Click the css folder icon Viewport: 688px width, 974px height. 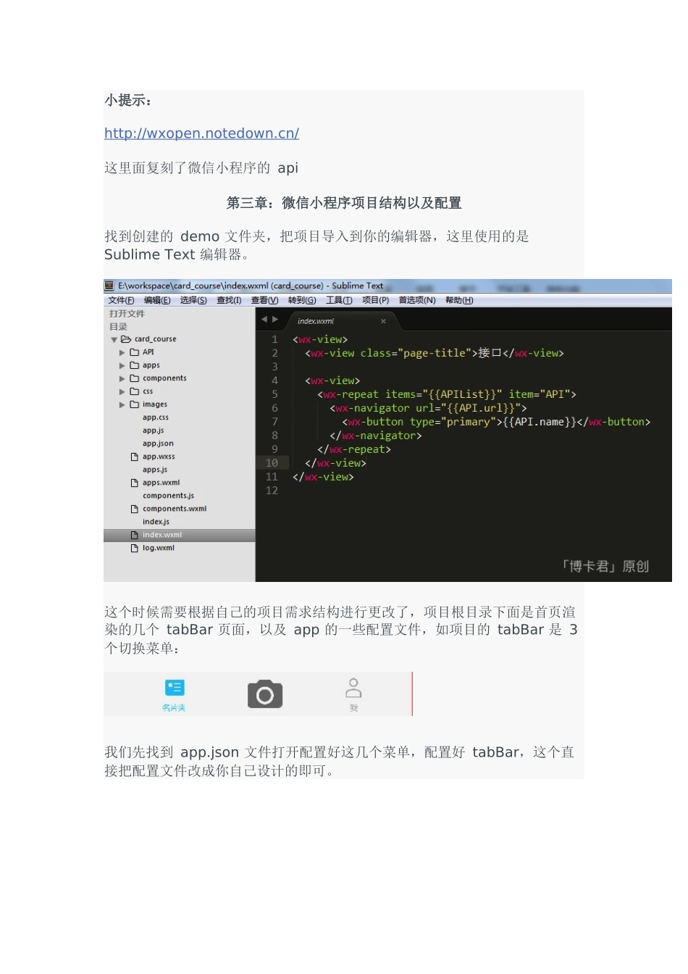(134, 391)
